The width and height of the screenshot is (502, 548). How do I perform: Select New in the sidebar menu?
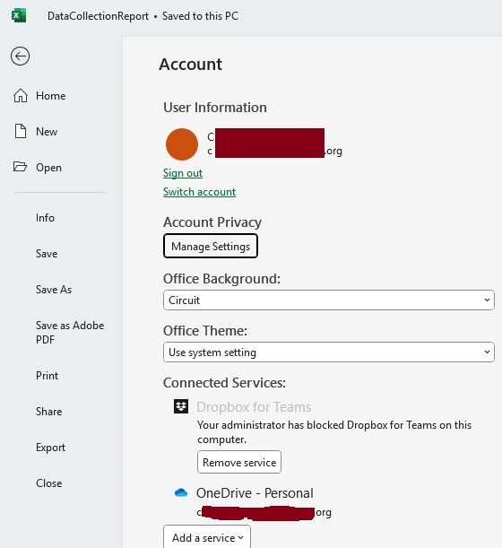pyautogui.click(x=47, y=132)
